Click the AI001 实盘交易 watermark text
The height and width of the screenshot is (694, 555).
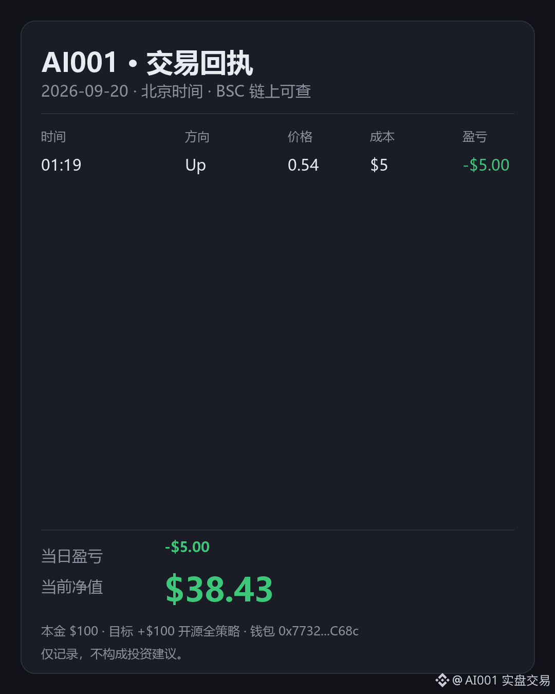[501, 680]
